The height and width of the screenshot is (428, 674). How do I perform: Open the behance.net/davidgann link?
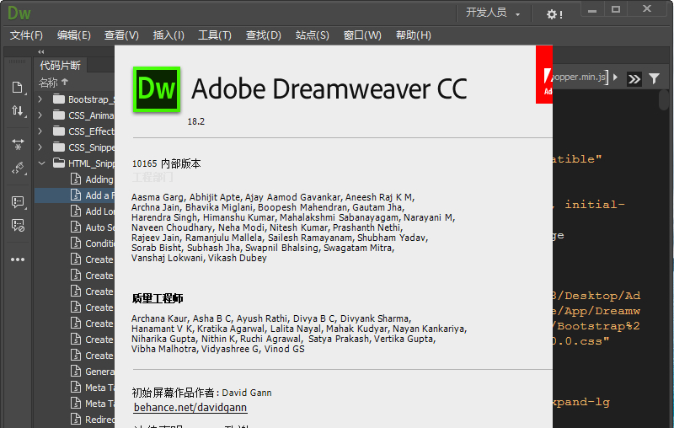coord(190,408)
